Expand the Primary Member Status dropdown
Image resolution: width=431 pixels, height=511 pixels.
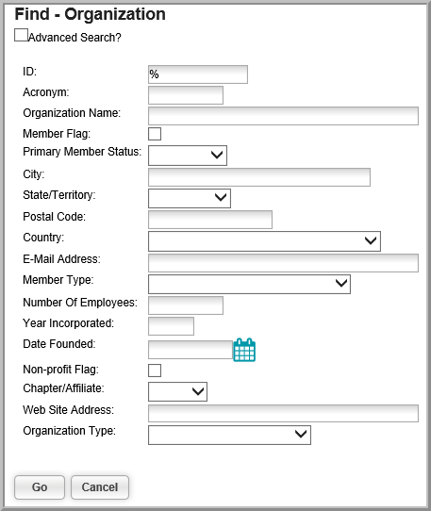coord(188,156)
